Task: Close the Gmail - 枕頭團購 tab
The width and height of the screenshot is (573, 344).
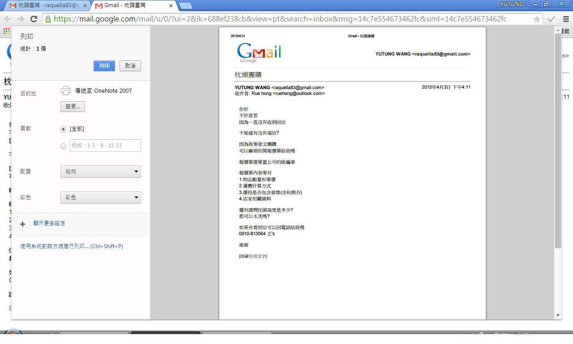Action: pyautogui.click(x=171, y=6)
